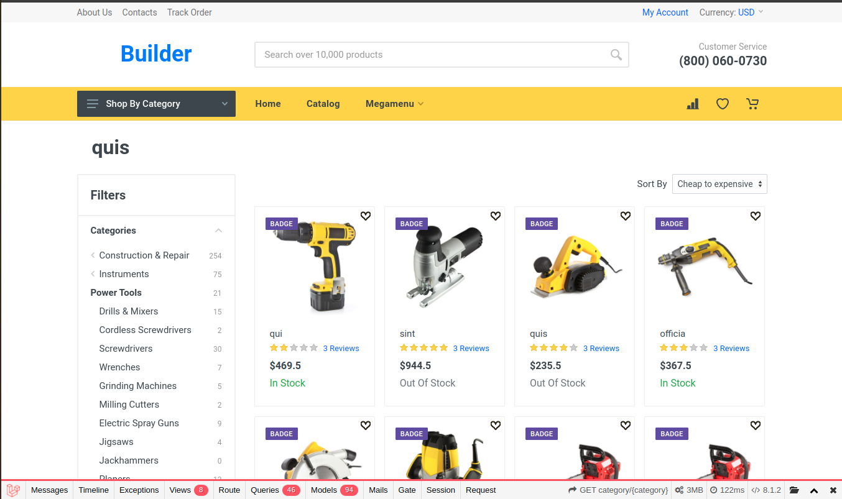This screenshot has height=499, width=842.
Task: Open the Queries debugbar tab
Action: 275,490
